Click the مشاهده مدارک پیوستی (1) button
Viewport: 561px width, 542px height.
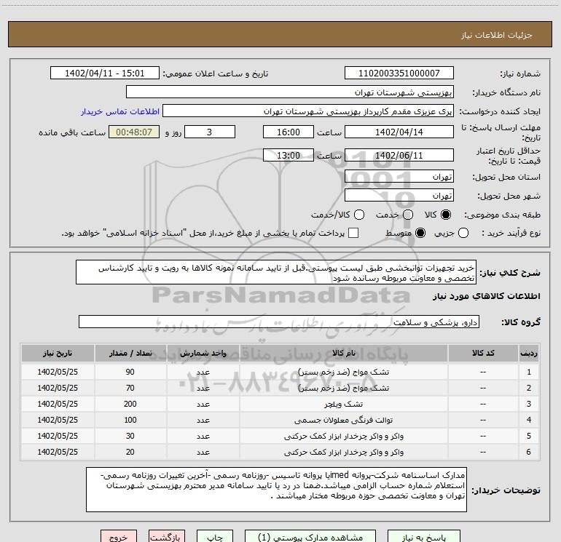tap(310, 536)
